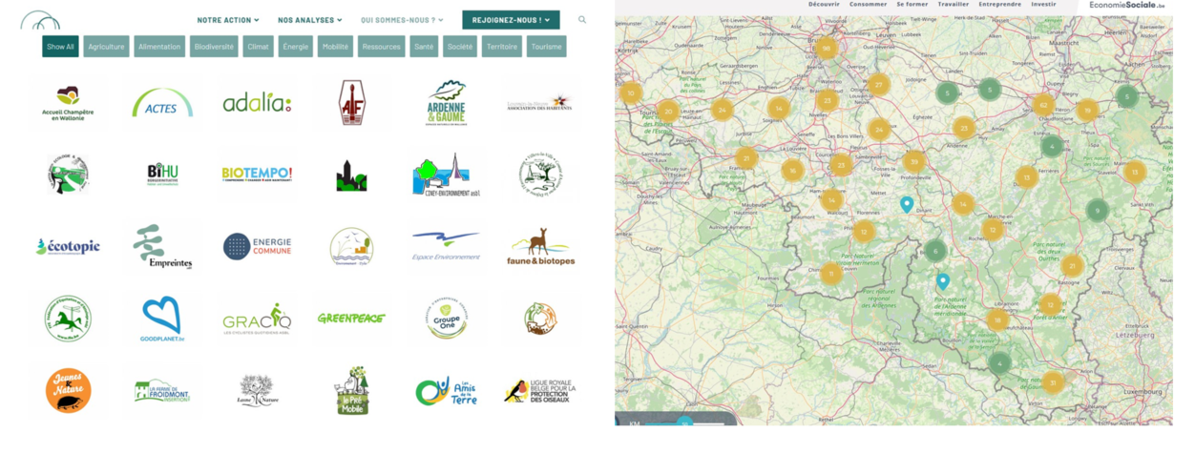1195x474 pixels.
Task: Click the blue pin near Dinant
Action: tap(907, 204)
